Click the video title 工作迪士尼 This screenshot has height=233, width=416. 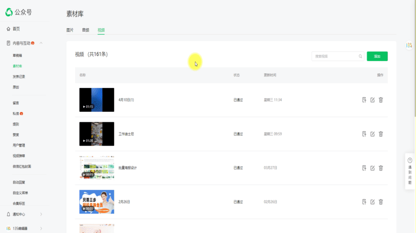pos(126,134)
